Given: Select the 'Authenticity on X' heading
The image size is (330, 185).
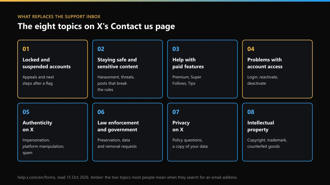Looking at the screenshot, I should point(37,126).
